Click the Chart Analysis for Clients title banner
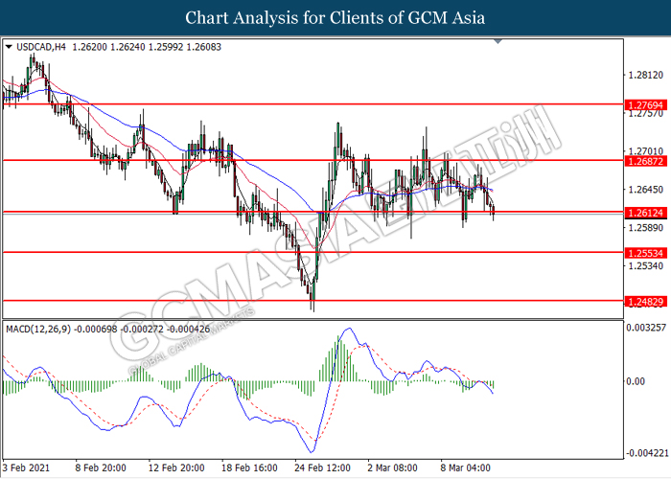This screenshot has height=479, width=671. pos(335,18)
